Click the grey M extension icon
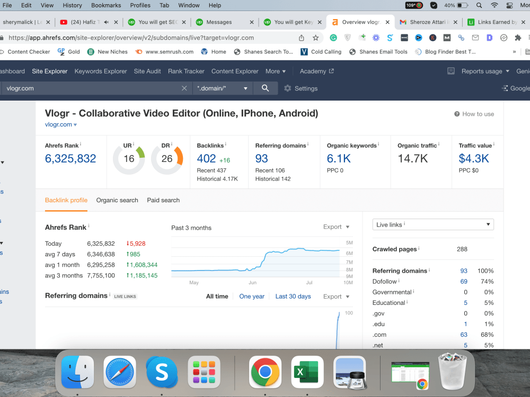Screen dimensions: 530x397 coord(447,38)
